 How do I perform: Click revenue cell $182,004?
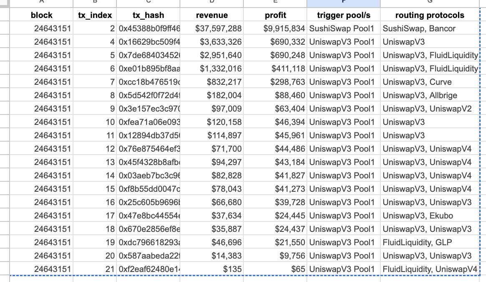click(212, 95)
